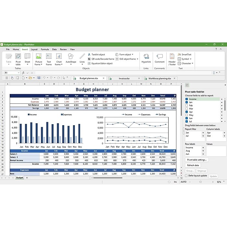Screen dimensions: 227x227
Task: Open Aug dropdown in Row labels
Action: point(203,151)
